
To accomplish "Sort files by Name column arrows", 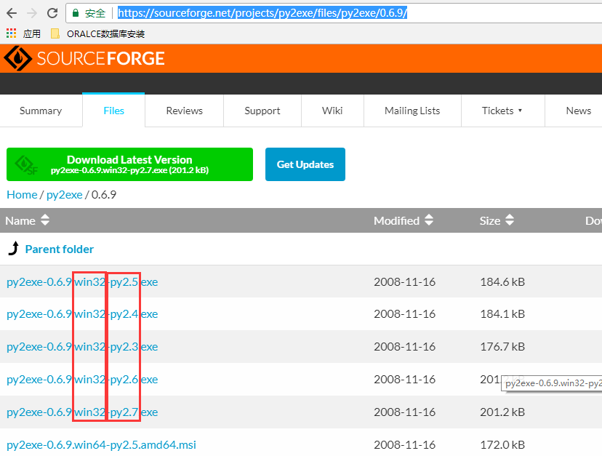I will coord(45,220).
